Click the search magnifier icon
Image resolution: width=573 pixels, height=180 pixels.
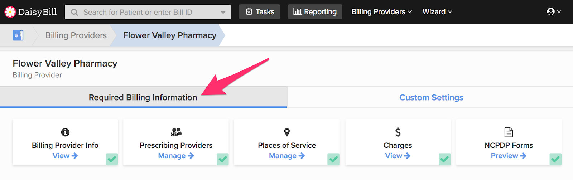tap(74, 12)
